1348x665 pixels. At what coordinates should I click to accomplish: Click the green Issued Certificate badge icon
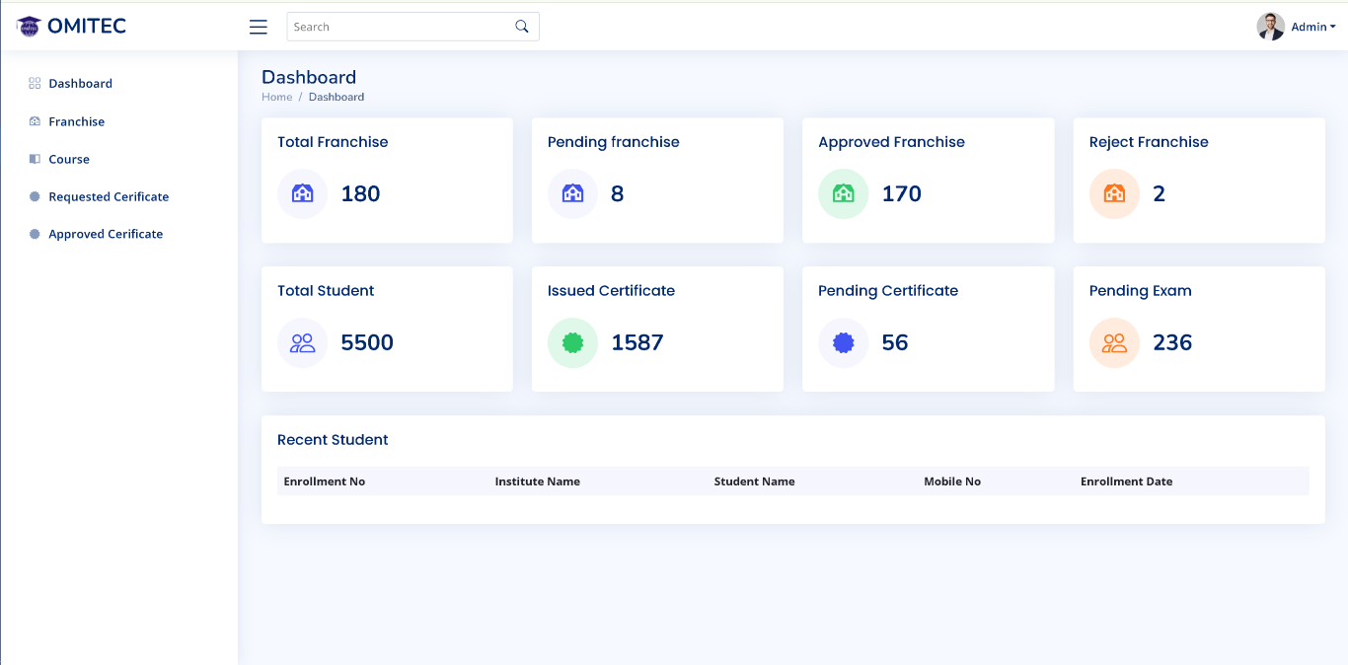coord(572,342)
